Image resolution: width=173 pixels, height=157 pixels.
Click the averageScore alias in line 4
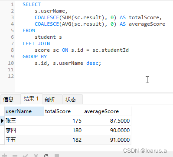(x=147, y=24)
